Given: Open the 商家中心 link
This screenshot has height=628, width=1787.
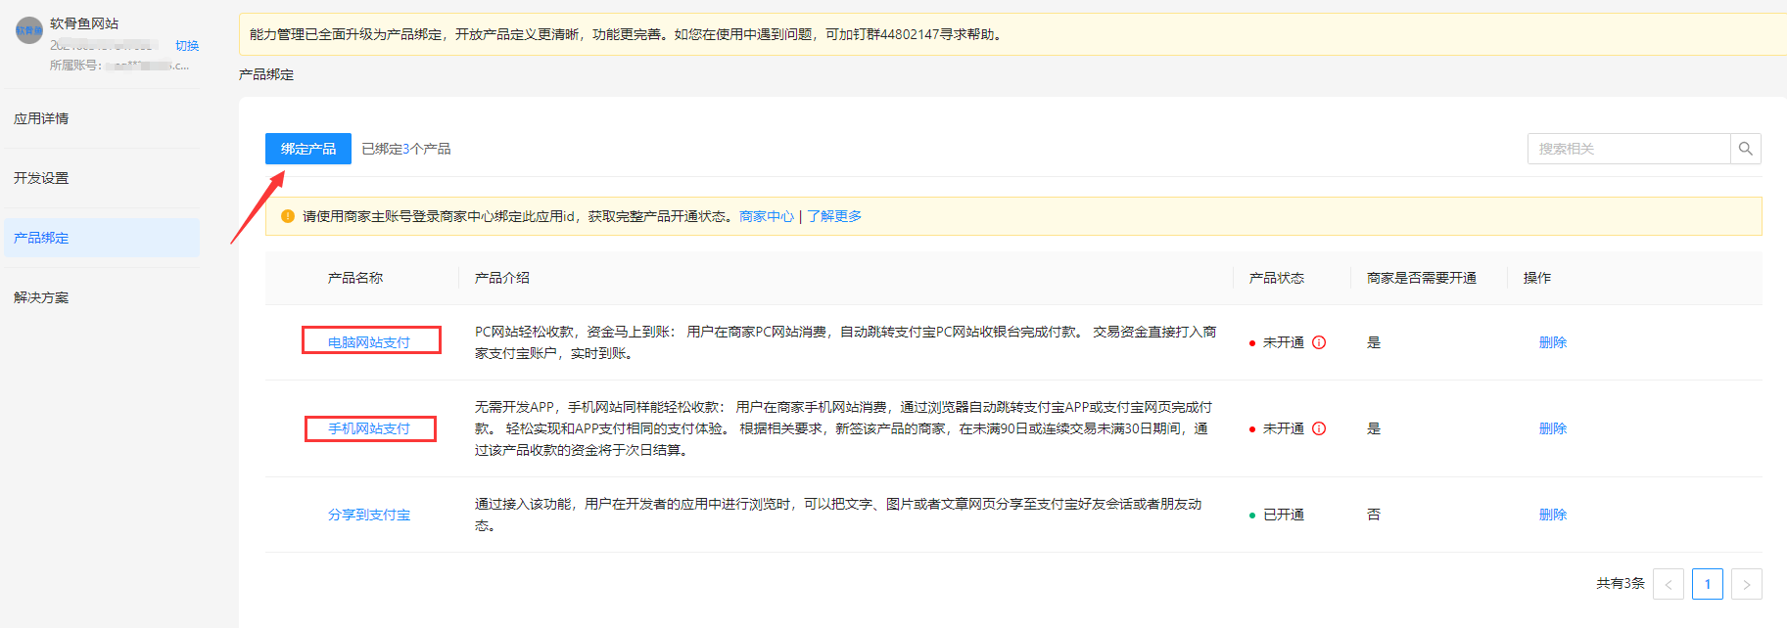Looking at the screenshot, I should (x=767, y=216).
